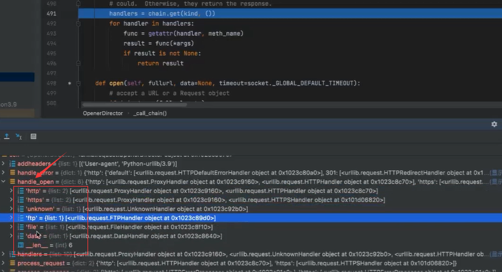Viewport: 502px width, 272px height.
Task: Click the 'for handler in handlers:' line
Action: pyautogui.click(x=151, y=23)
